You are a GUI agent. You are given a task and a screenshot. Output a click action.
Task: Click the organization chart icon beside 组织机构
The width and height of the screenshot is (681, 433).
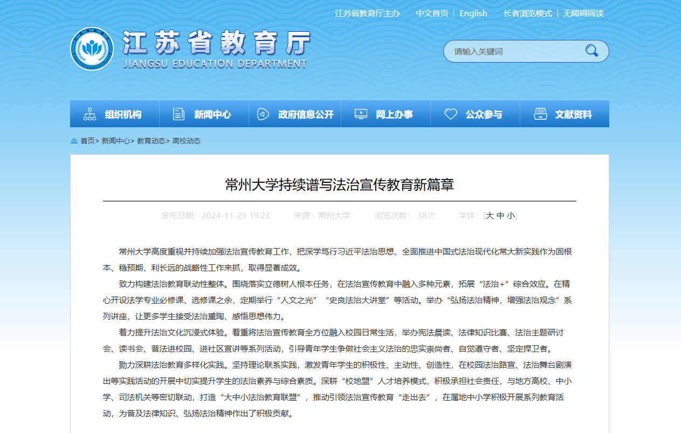pos(90,114)
